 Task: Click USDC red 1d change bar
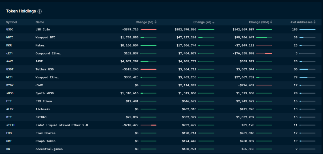tap(148, 29)
